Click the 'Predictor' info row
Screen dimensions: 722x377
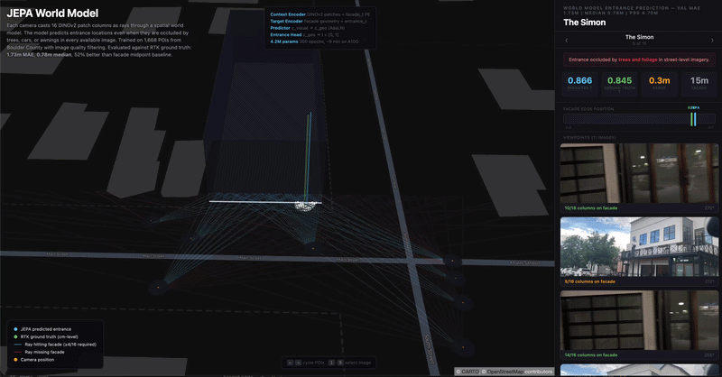(x=308, y=28)
